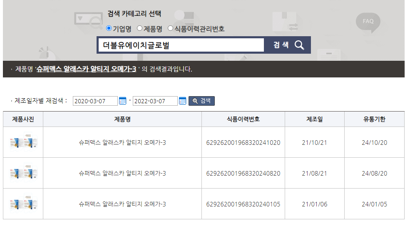This screenshot has height=226, width=405.
Task: Click the expiry date 24/01/05
Action: (374, 204)
